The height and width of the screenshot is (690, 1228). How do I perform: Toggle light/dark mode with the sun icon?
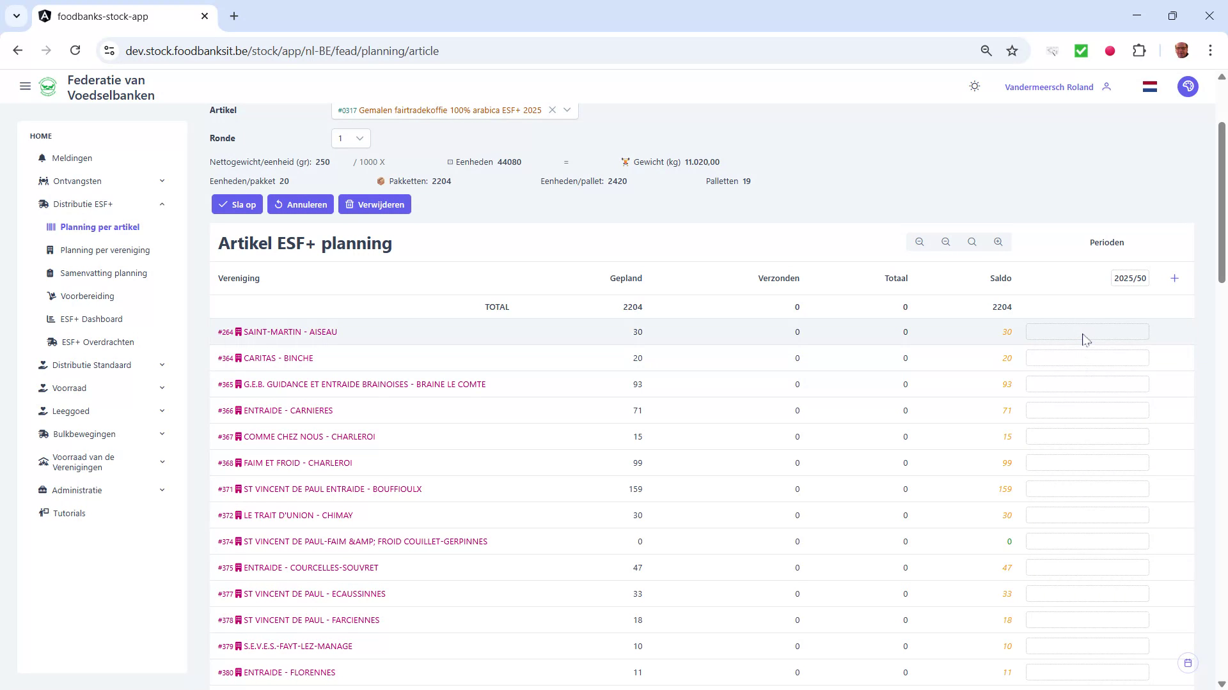click(x=974, y=86)
